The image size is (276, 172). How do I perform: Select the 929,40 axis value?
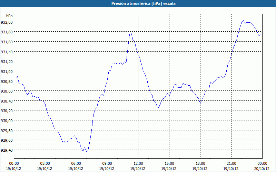(7, 150)
